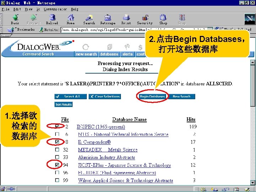Click the vertical scrollbar thumb

click(252, 86)
